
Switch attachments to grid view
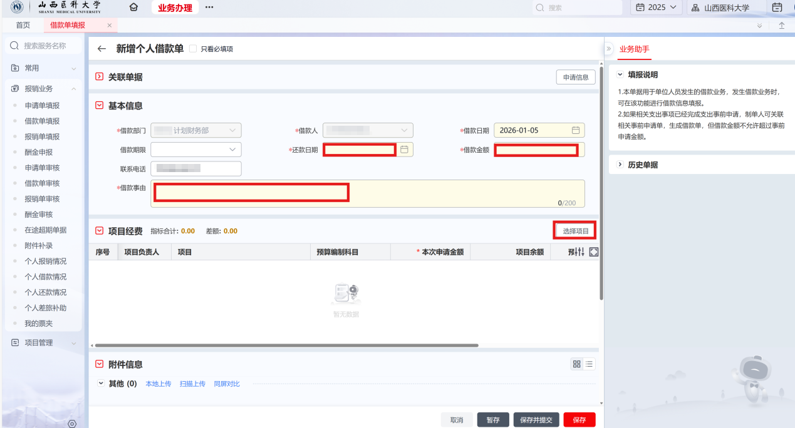tap(577, 364)
